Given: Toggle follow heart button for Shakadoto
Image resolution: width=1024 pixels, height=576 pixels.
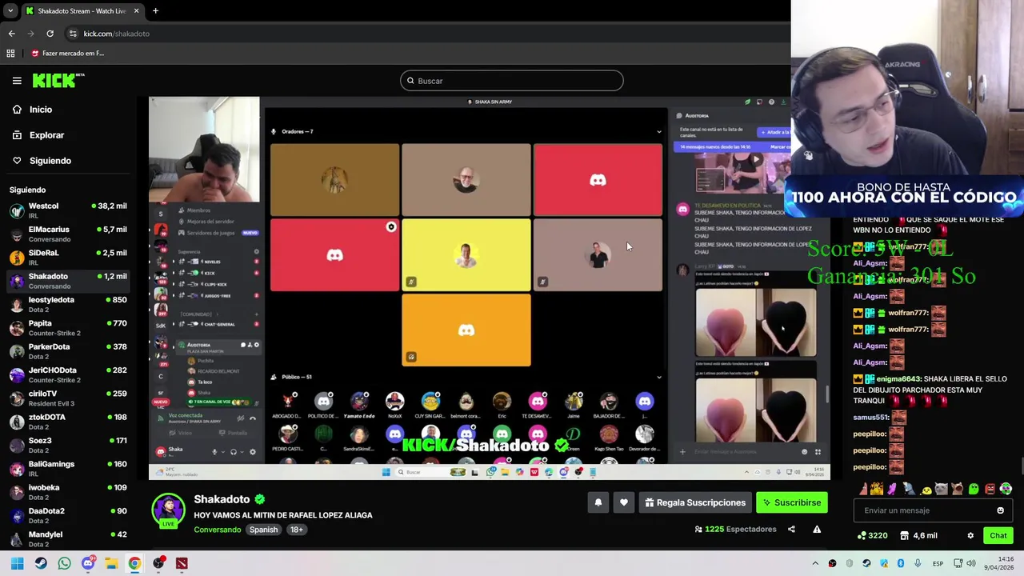Looking at the screenshot, I should pyautogui.click(x=624, y=502).
